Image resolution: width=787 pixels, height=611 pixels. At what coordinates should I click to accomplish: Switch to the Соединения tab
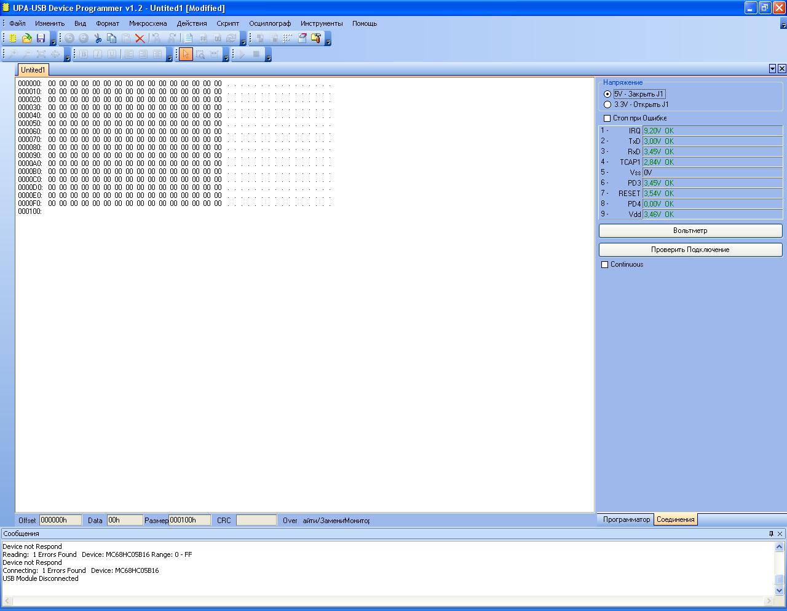[x=676, y=519]
